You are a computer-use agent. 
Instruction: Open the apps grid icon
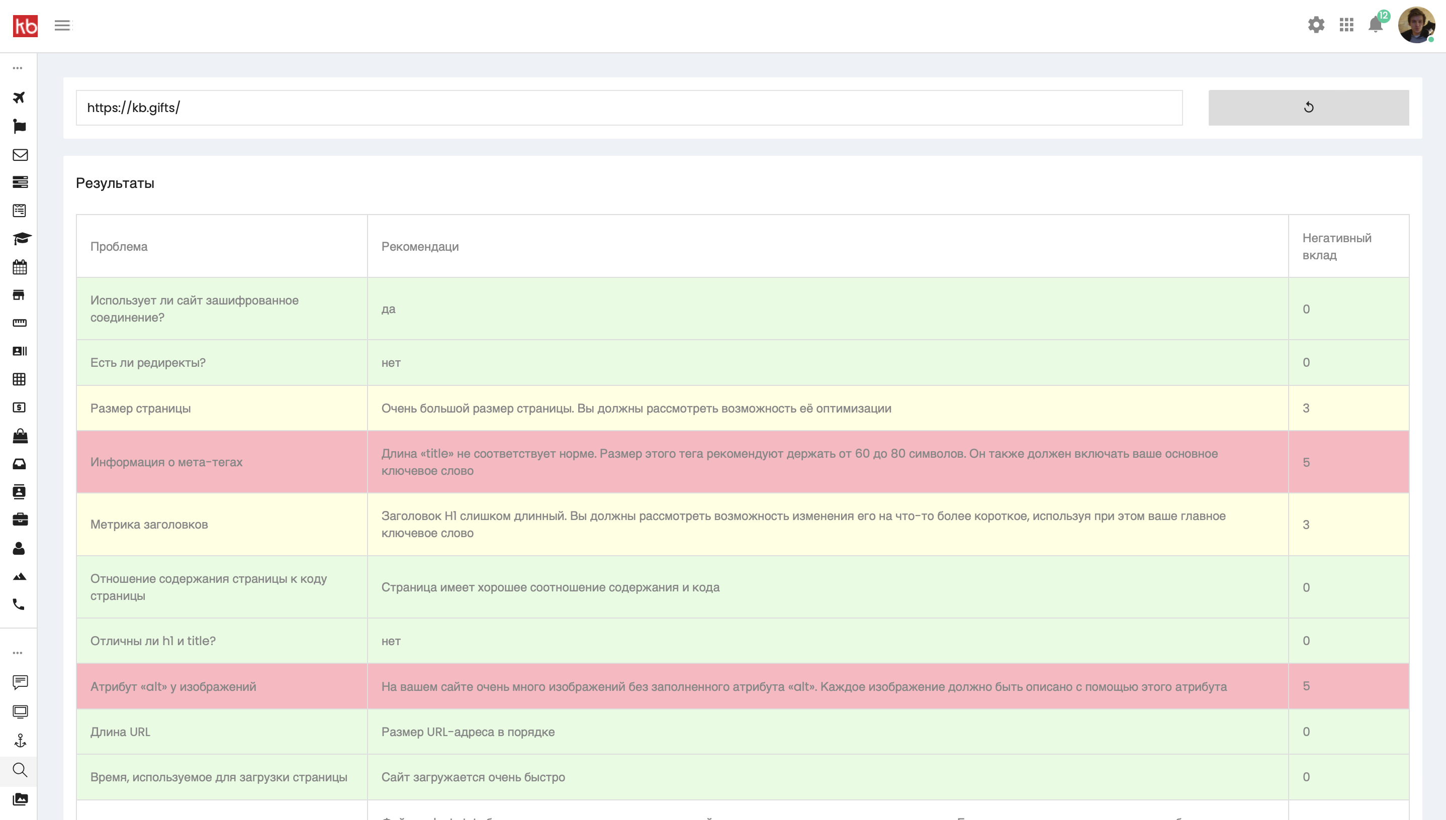pos(1346,25)
